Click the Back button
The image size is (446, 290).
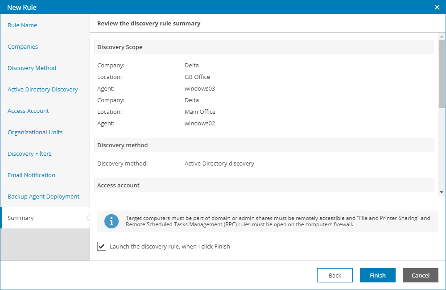point(335,275)
